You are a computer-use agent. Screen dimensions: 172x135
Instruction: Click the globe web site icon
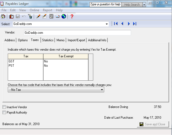click(x=64, y=16)
